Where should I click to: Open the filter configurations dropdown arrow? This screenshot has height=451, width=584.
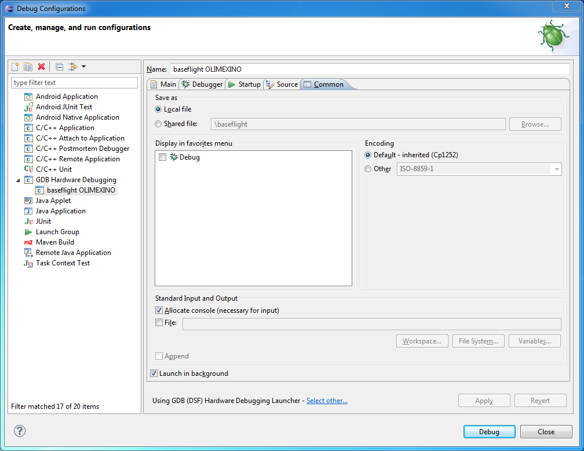coord(83,67)
